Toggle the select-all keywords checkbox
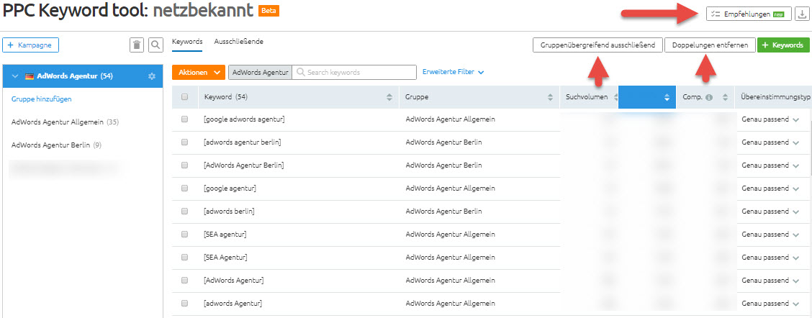 [185, 97]
